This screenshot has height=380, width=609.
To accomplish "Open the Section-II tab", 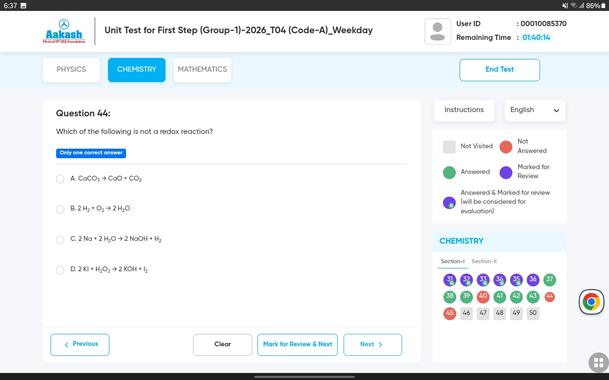I will [x=484, y=261].
